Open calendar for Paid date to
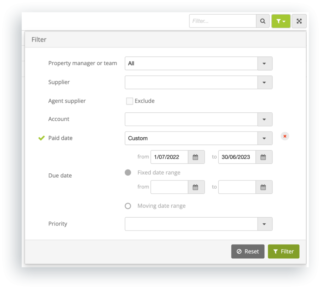The width and height of the screenshot is (321, 289). tap(264, 157)
